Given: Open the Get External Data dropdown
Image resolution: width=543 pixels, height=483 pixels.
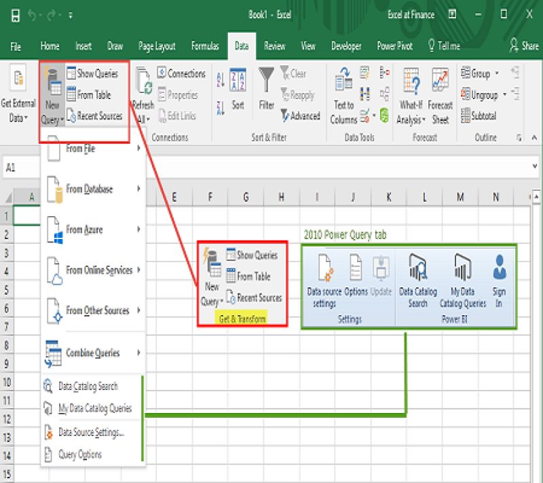Looking at the screenshot, I should [x=18, y=94].
